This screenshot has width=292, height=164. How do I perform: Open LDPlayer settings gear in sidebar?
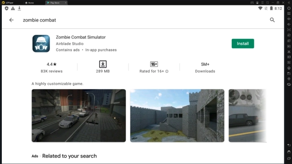coord(289,8)
